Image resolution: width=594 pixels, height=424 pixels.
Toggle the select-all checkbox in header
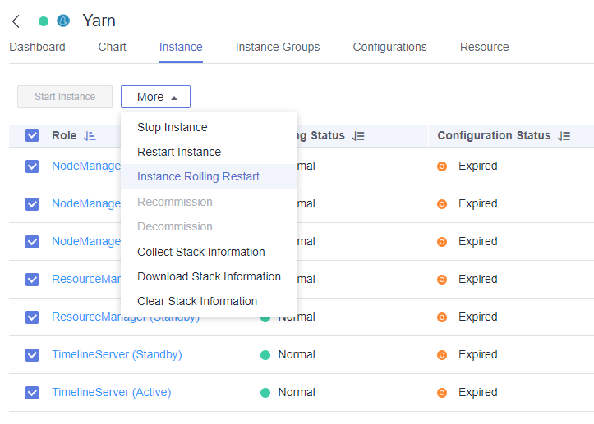[32, 135]
